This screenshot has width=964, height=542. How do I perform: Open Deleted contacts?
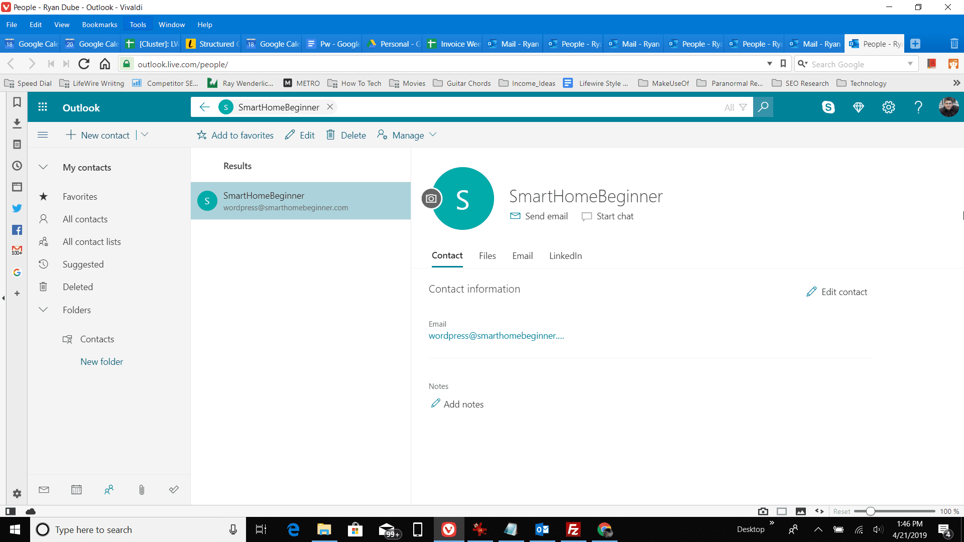[x=77, y=287]
